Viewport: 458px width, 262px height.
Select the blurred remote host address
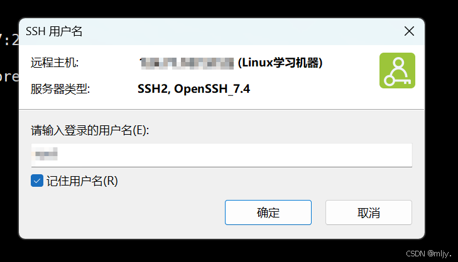pyautogui.click(x=186, y=63)
